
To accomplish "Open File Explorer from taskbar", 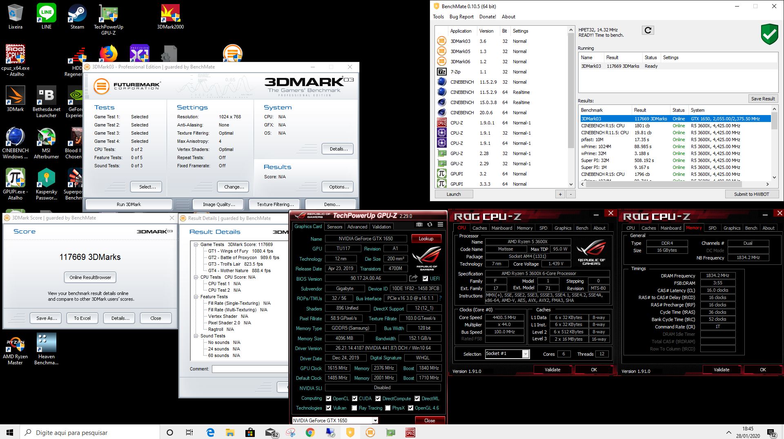I will (230, 432).
